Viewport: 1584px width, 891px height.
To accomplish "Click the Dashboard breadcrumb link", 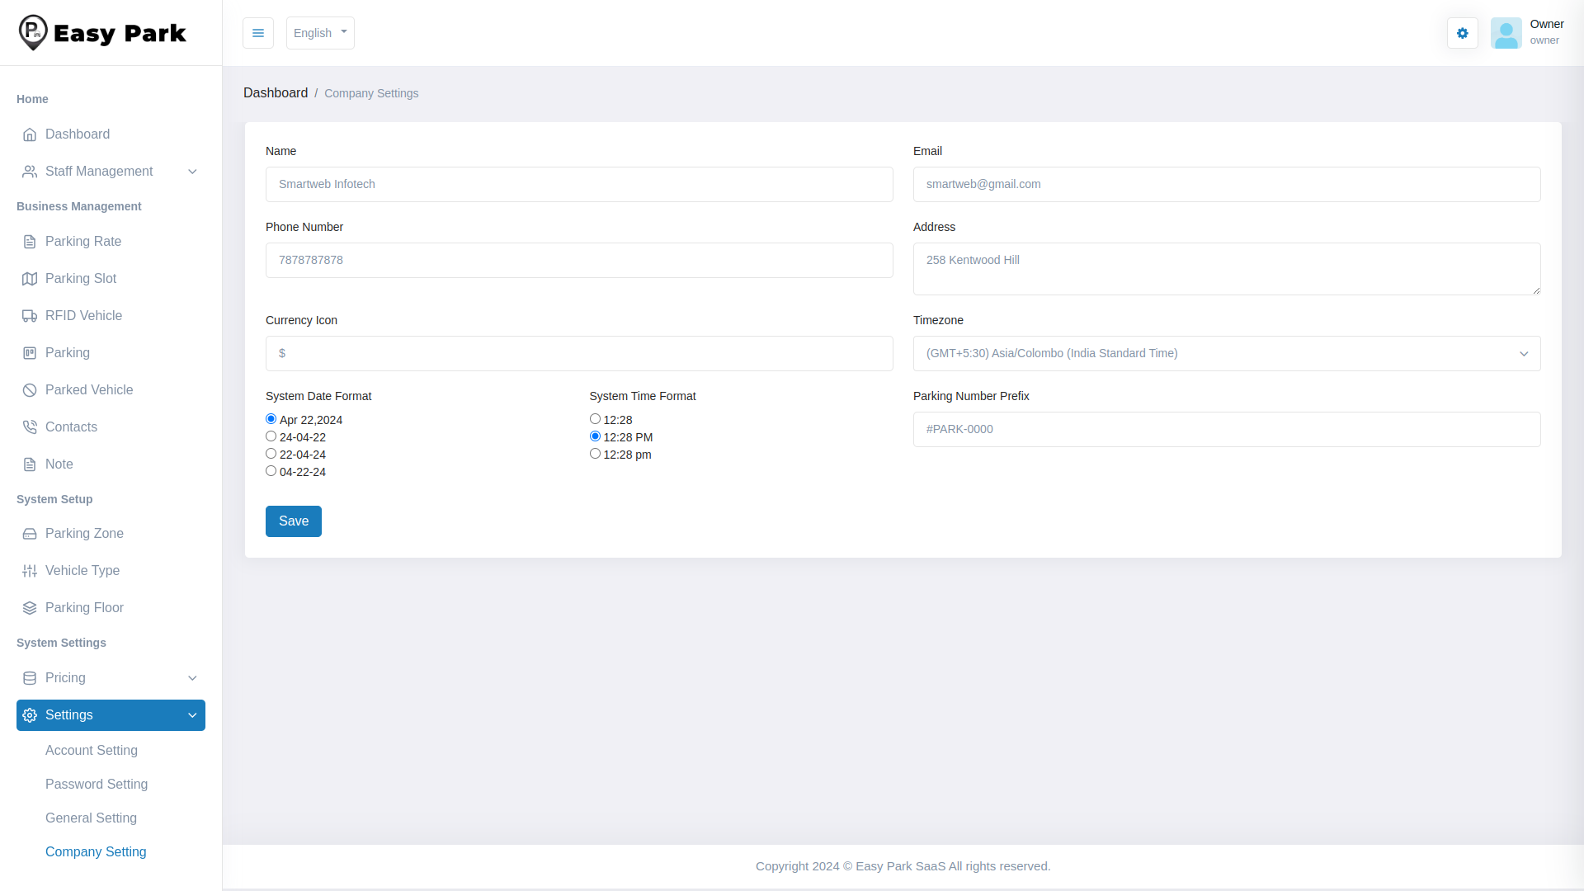I will (x=276, y=93).
